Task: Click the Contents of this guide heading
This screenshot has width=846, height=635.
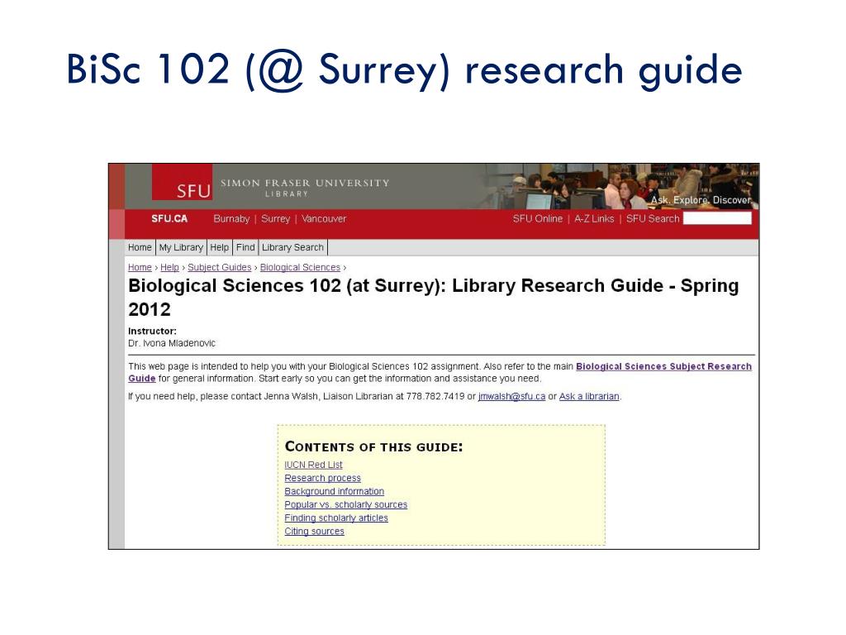Action: (x=374, y=447)
